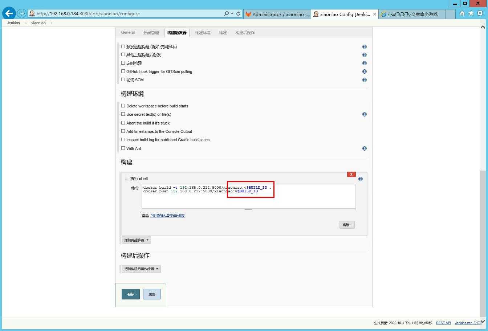Switch to 构建 tab
This screenshot has width=488, height=331.
click(x=223, y=33)
